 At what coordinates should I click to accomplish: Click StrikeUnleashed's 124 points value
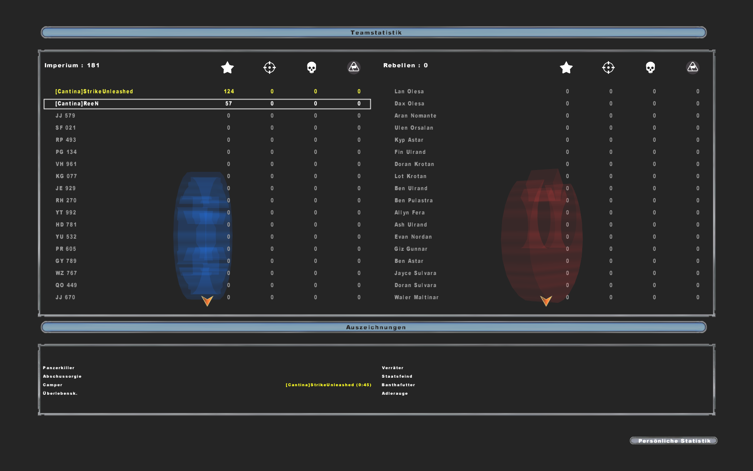229,92
